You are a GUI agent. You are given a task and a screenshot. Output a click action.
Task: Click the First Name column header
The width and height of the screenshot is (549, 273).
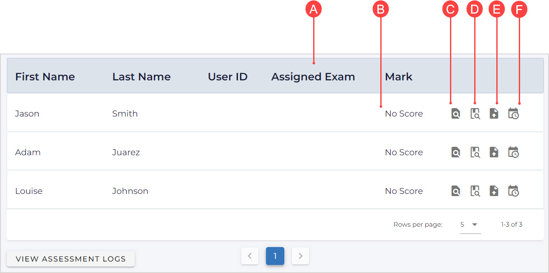point(45,77)
